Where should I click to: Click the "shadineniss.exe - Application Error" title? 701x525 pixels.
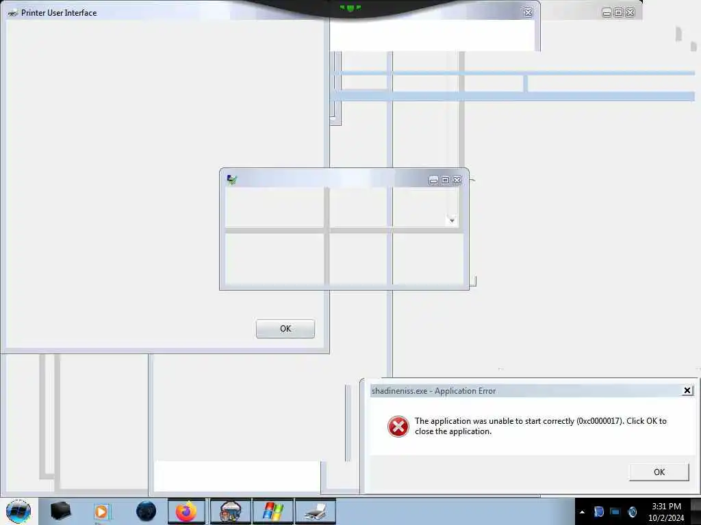tap(433, 391)
